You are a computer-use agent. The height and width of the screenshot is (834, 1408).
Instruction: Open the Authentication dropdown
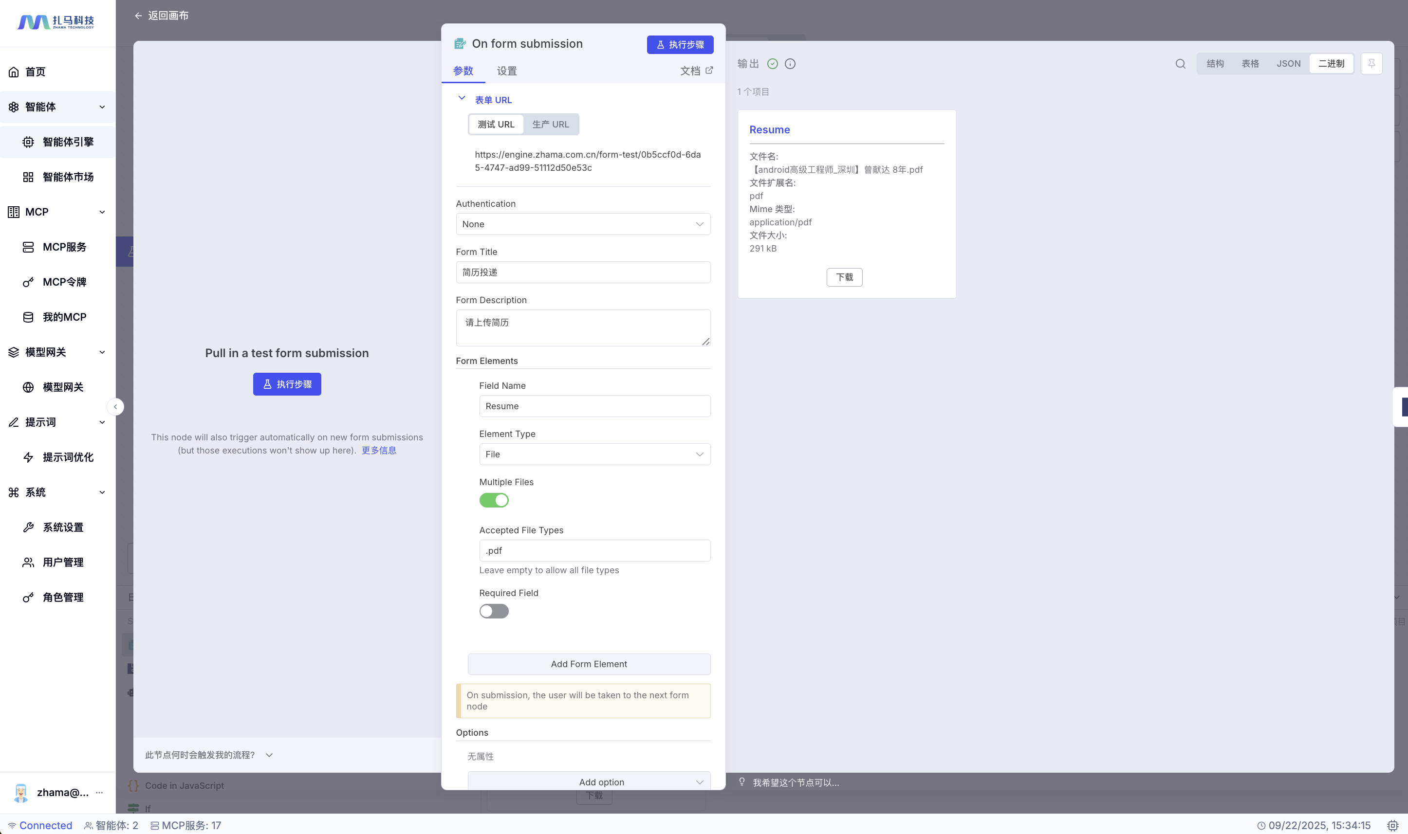(583, 224)
